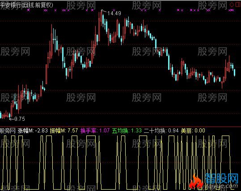
Task: Click the chart title 平安银行(日线.前复权)
Action: click(x=27, y=5)
